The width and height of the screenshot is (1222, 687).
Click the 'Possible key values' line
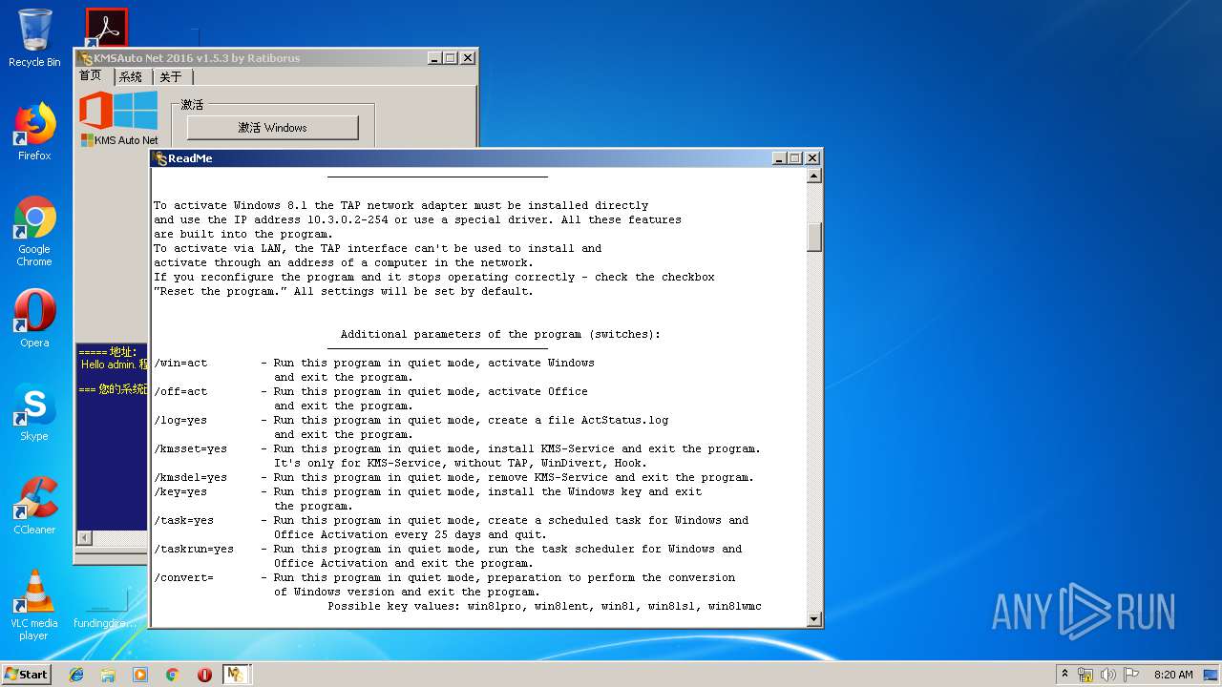pyautogui.click(x=544, y=606)
